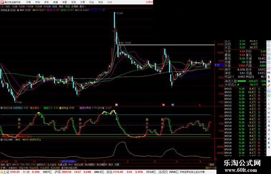Select the 月线 monthly chart tab

pos(67,7)
